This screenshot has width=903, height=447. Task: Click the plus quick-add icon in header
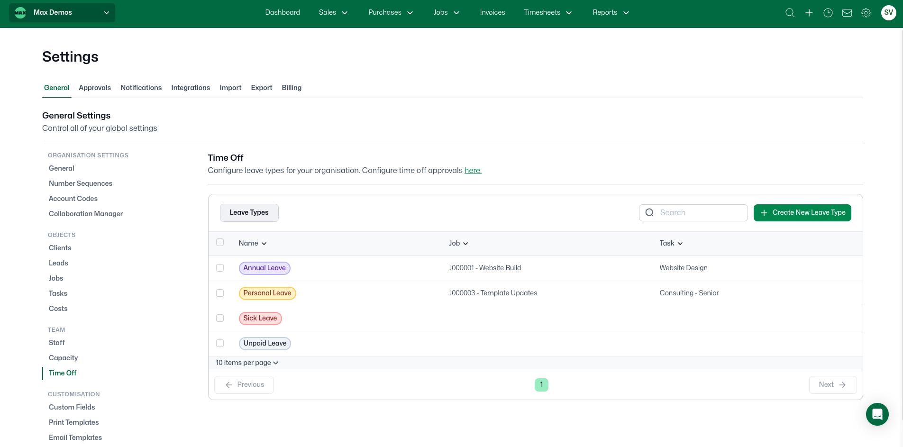809,13
